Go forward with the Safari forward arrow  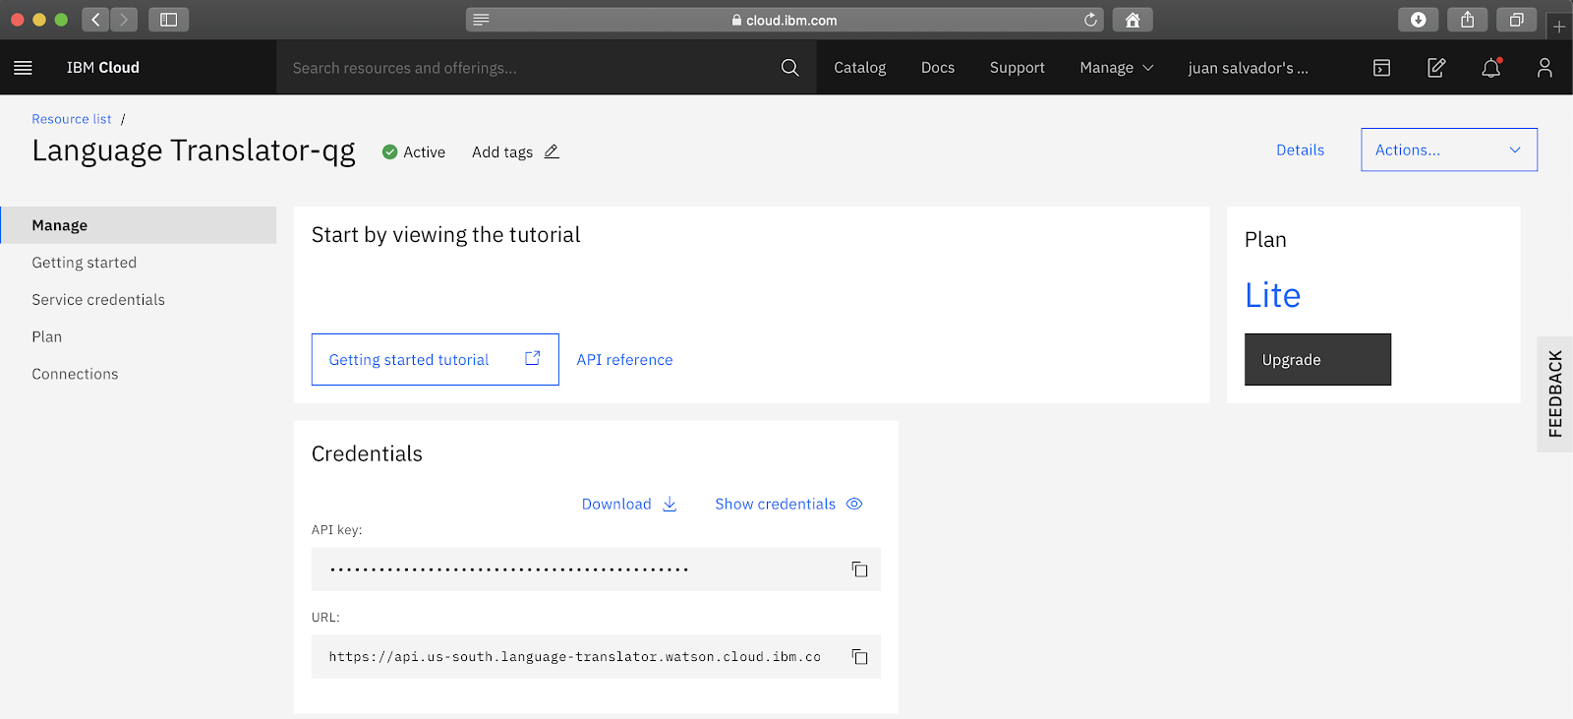click(x=124, y=20)
